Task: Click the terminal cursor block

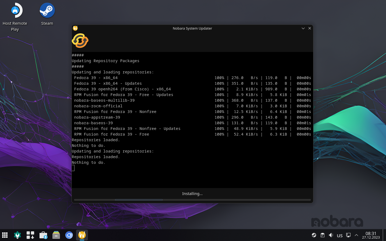Action: tap(73, 168)
